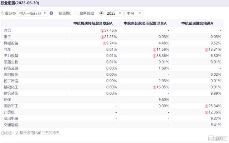Click the info icon beside industry classification
Viewport: 229px width, 143px height.
(x=51, y=13)
